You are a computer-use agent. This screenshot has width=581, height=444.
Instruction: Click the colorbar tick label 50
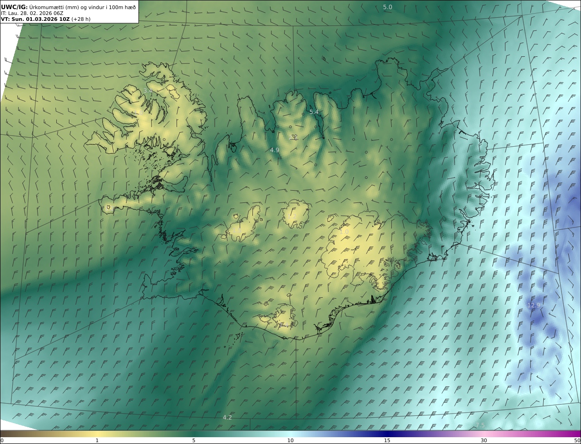(577, 440)
